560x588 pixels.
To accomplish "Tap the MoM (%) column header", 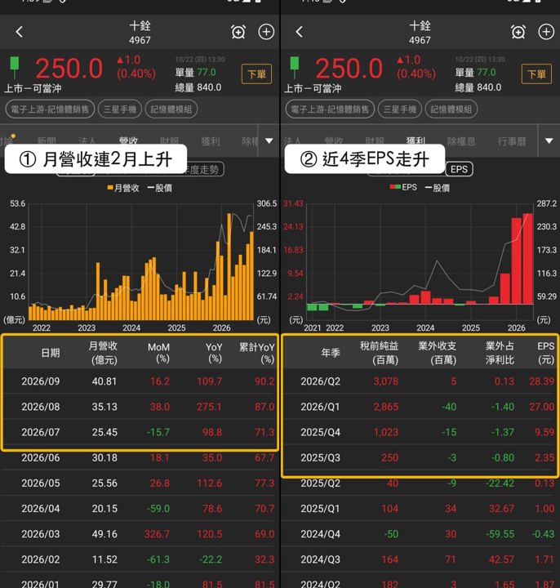I will pos(158,353).
